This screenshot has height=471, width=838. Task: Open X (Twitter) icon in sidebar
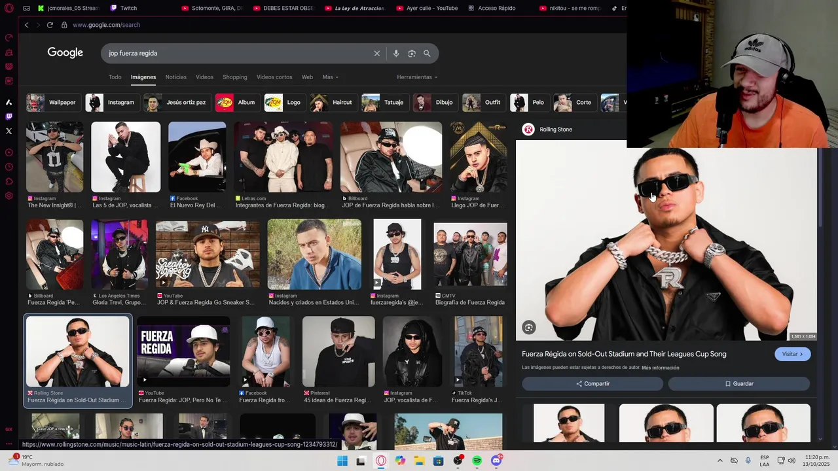point(9,131)
